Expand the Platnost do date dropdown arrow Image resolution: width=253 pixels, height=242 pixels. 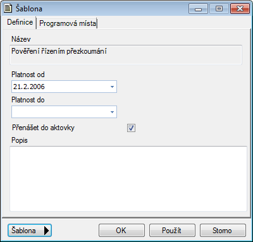tap(112, 112)
